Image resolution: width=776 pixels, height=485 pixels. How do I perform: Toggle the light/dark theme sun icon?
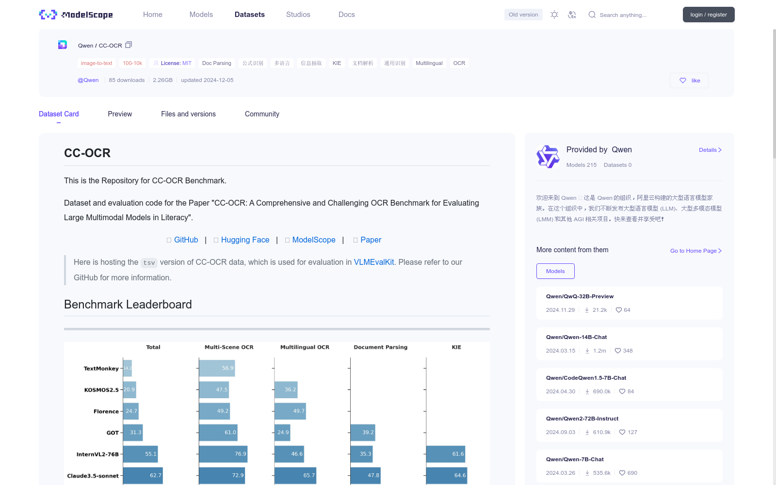click(x=554, y=15)
